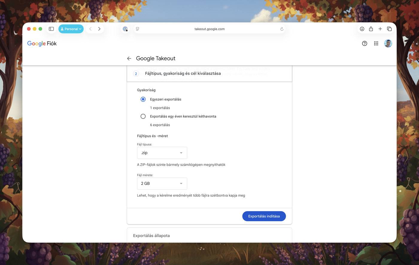Open the Share menu icon
419x265 pixels.
pos(371,29)
